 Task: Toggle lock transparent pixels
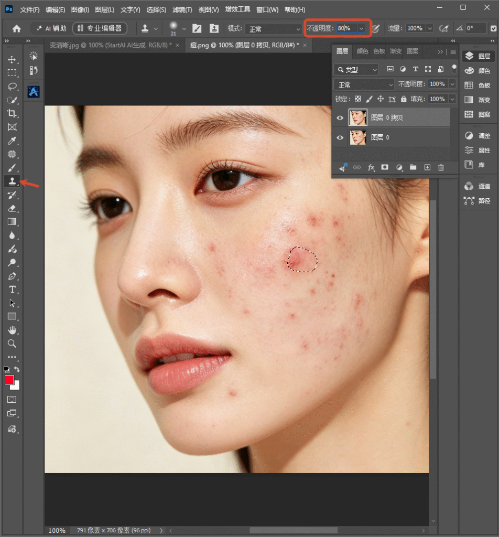[x=357, y=99]
